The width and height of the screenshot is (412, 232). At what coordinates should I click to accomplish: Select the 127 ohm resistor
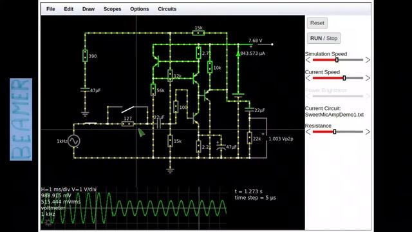[x=127, y=124]
